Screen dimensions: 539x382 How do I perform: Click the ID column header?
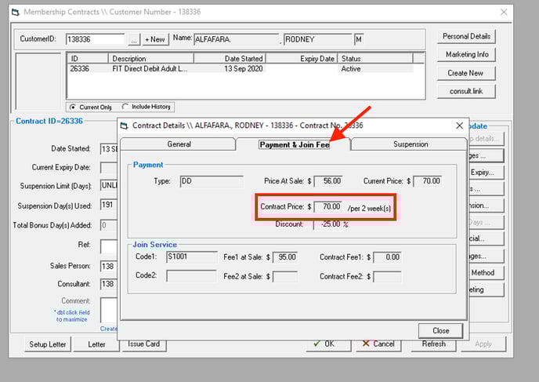click(88, 59)
